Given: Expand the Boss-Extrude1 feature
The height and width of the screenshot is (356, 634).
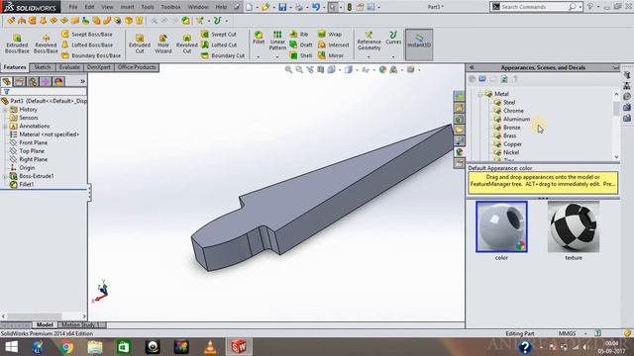Looking at the screenshot, I should coord(4,176).
